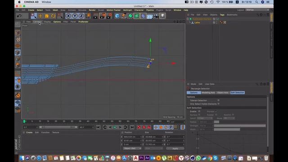Click the green Subdivision Surface generator icon

(x=130, y=16)
